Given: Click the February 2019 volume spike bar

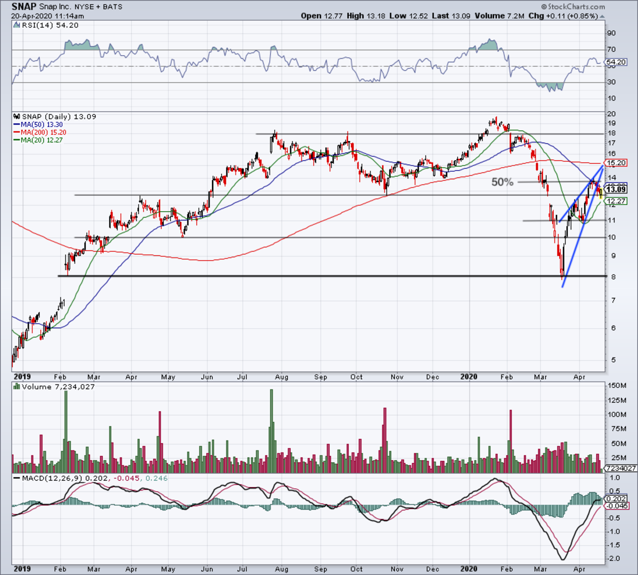Looking at the screenshot, I should click(66, 432).
